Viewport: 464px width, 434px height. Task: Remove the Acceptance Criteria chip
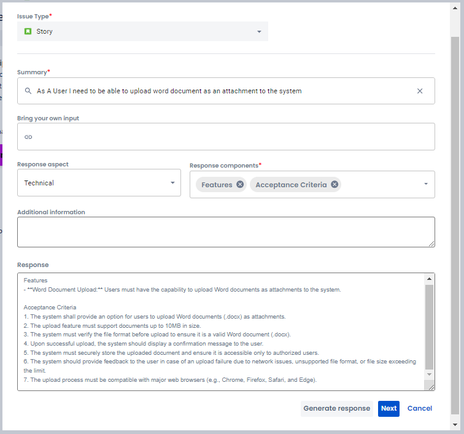tap(334, 185)
